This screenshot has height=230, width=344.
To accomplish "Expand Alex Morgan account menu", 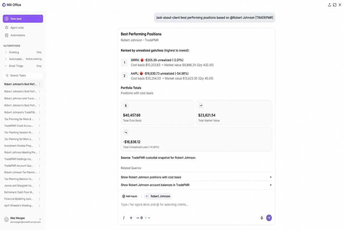I will (40, 219).
